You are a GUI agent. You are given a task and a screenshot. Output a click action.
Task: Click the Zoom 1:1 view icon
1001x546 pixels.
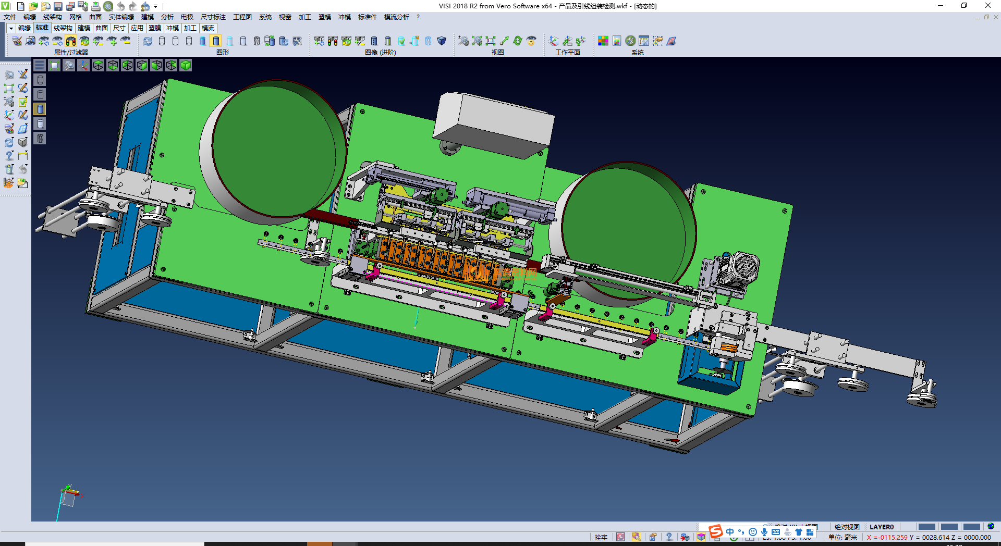coord(491,41)
